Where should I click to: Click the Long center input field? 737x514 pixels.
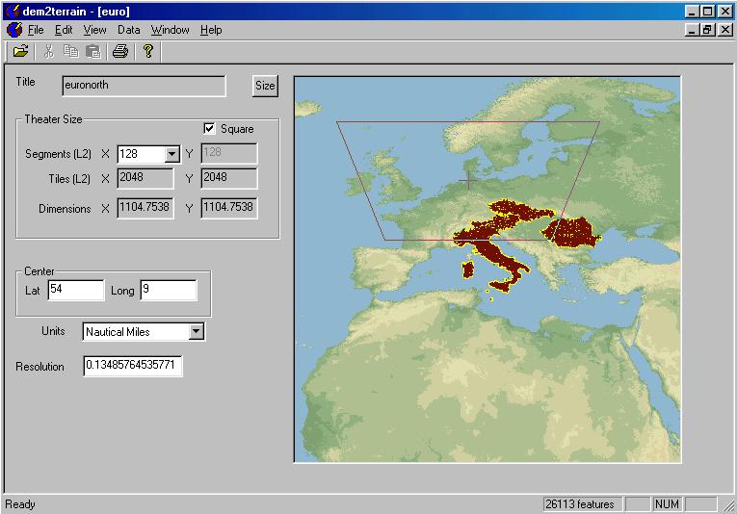tap(168, 291)
